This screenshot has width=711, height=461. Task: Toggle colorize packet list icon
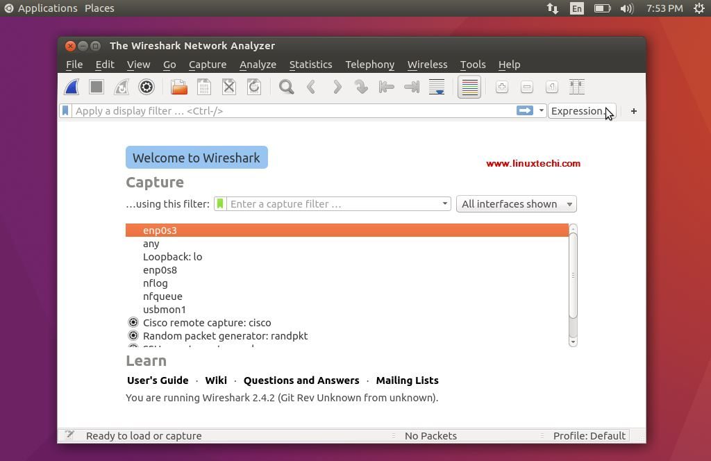(469, 87)
